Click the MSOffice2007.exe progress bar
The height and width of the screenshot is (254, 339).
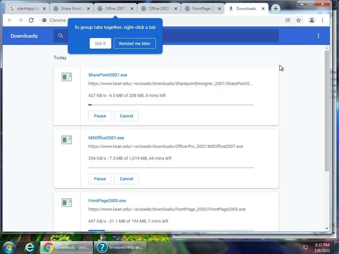tap(171, 168)
